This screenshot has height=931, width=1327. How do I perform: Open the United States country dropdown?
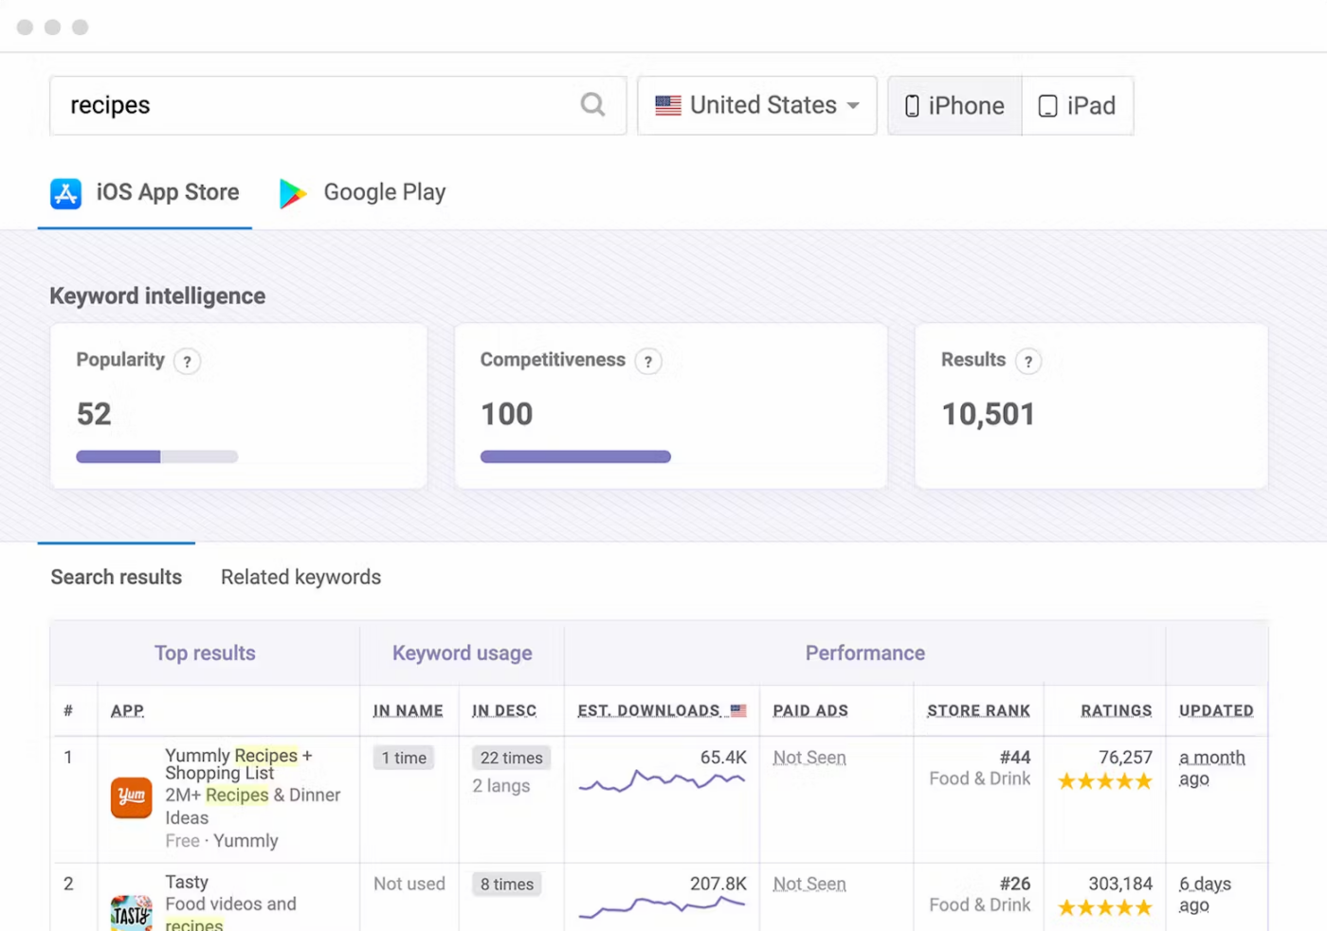point(755,105)
